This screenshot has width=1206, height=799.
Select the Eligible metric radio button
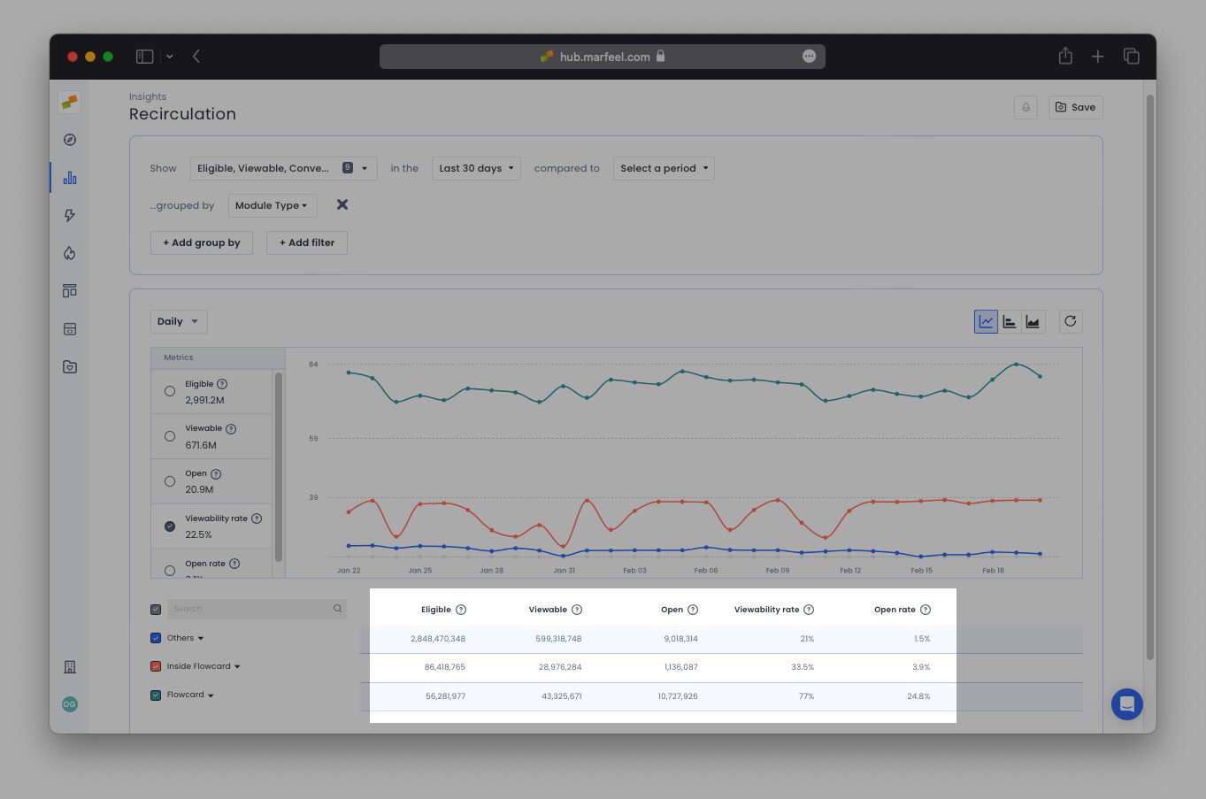(169, 390)
